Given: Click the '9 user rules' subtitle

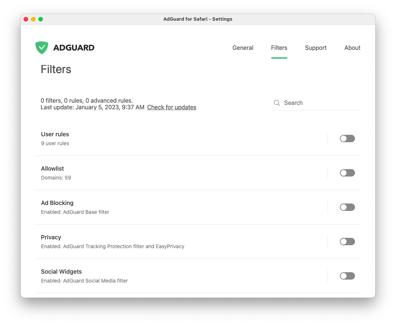Looking at the screenshot, I should coord(55,143).
